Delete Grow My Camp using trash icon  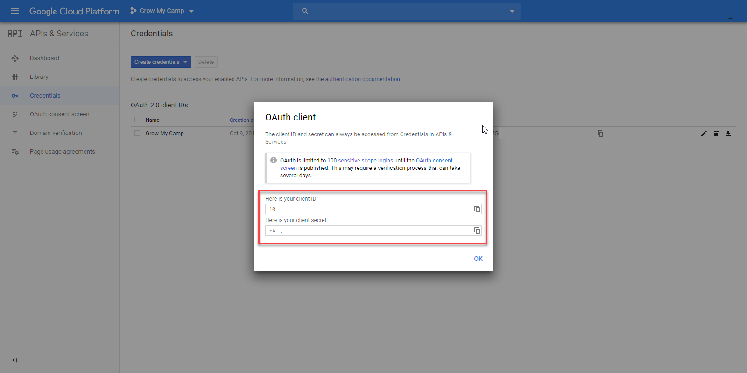(x=716, y=134)
